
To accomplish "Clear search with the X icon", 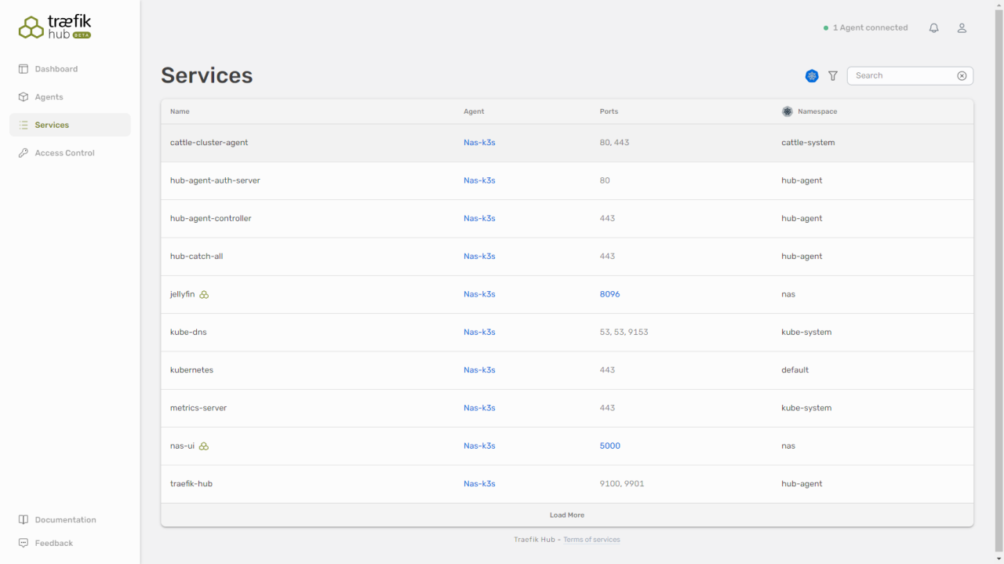I will point(962,76).
